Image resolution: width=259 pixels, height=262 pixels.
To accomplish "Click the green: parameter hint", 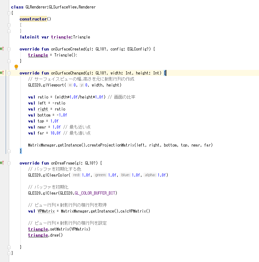I will (100, 175).
